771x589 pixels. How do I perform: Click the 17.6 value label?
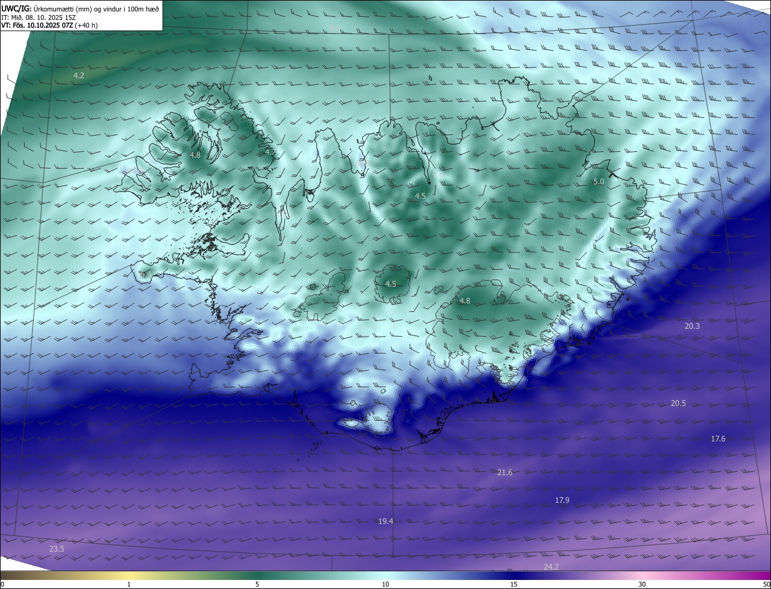(x=718, y=438)
